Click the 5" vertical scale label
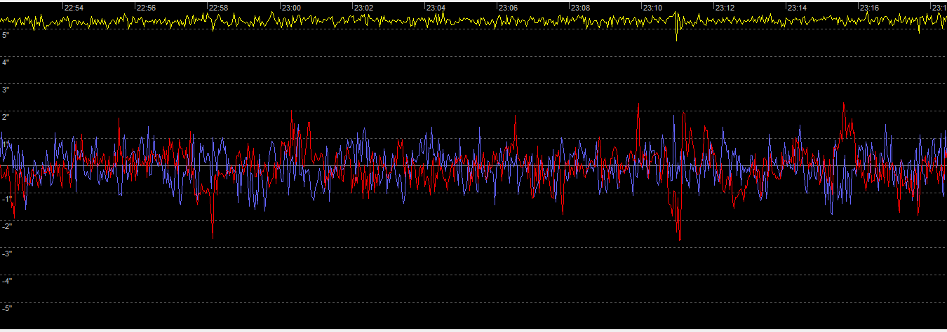This screenshot has height=332, width=947. click(5, 35)
